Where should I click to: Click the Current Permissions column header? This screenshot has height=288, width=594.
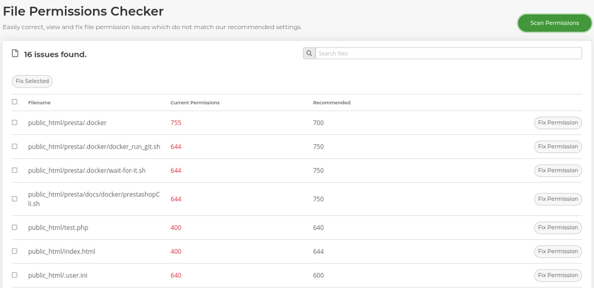[195, 103]
